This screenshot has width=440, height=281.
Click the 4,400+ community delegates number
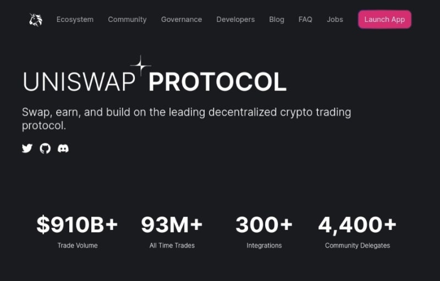point(357,224)
